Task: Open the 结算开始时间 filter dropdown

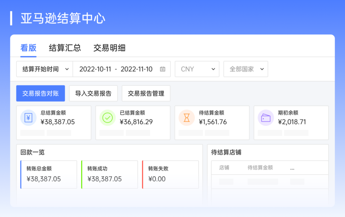Action: [44, 69]
